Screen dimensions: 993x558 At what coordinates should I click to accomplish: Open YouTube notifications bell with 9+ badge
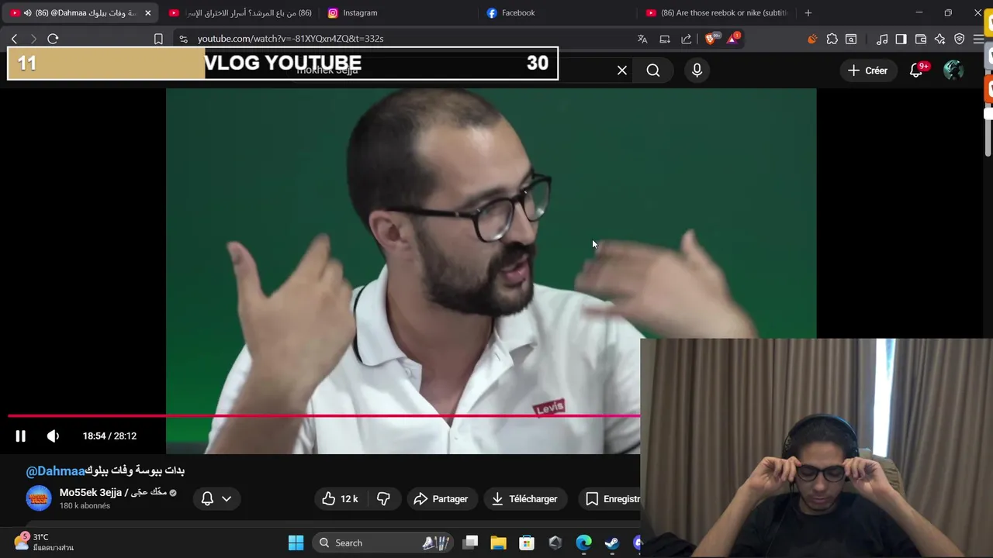pyautogui.click(x=916, y=71)
